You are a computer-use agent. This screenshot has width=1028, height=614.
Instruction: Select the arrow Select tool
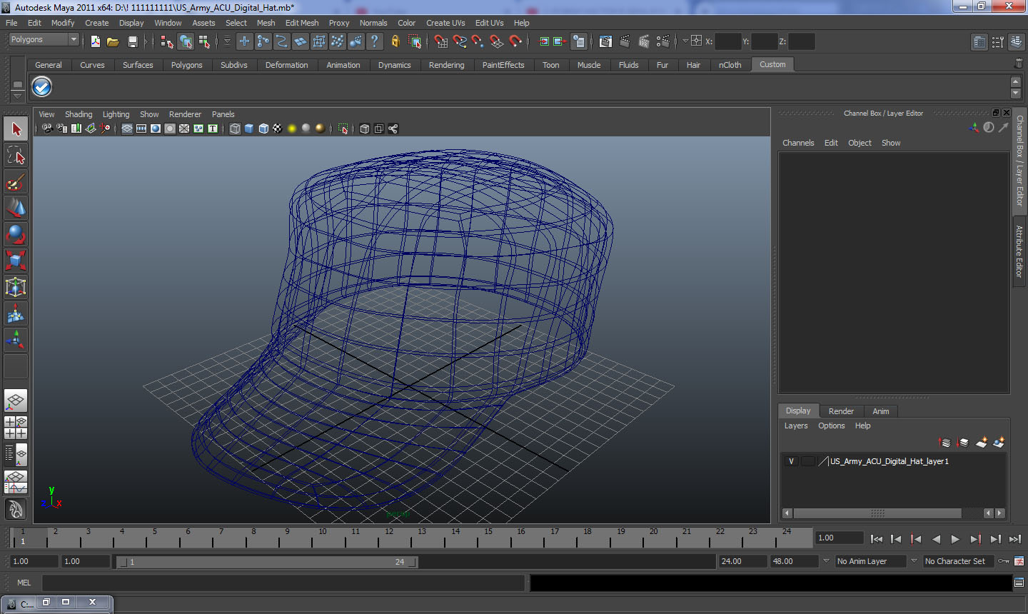coord(16,129)
